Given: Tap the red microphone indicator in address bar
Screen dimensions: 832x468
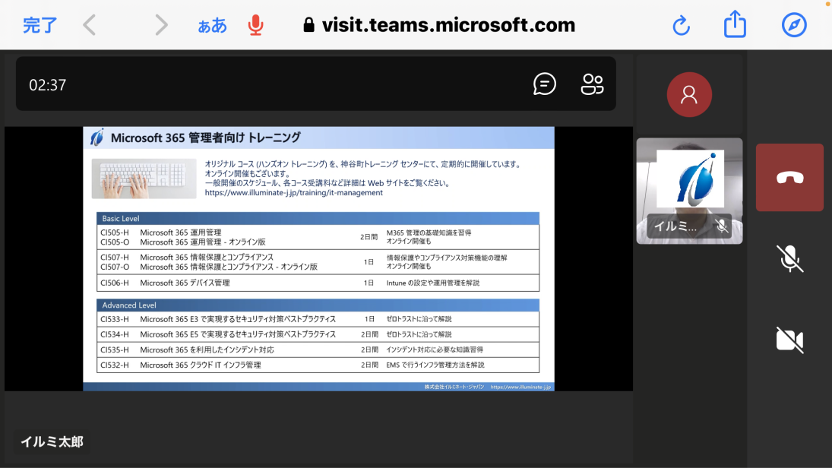Looking at the screenshot, I should click(256, 25).
